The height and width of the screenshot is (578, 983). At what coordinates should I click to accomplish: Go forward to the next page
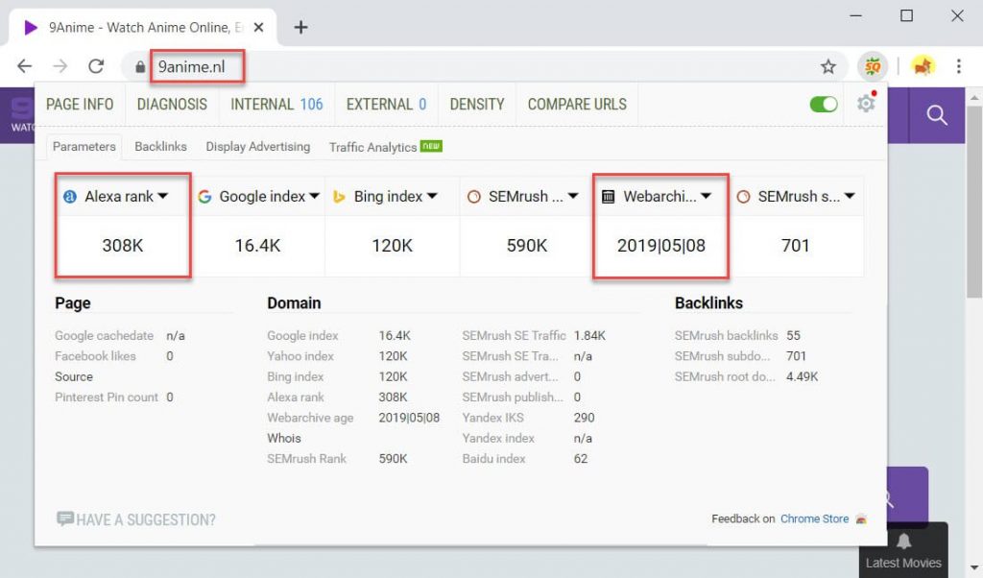(x=60, y=66)
